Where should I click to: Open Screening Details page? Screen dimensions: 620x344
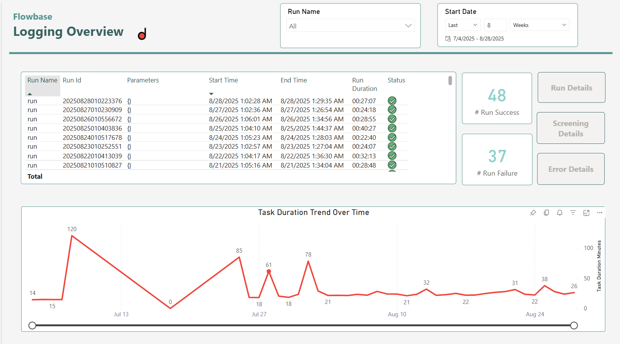coord(570,128)
